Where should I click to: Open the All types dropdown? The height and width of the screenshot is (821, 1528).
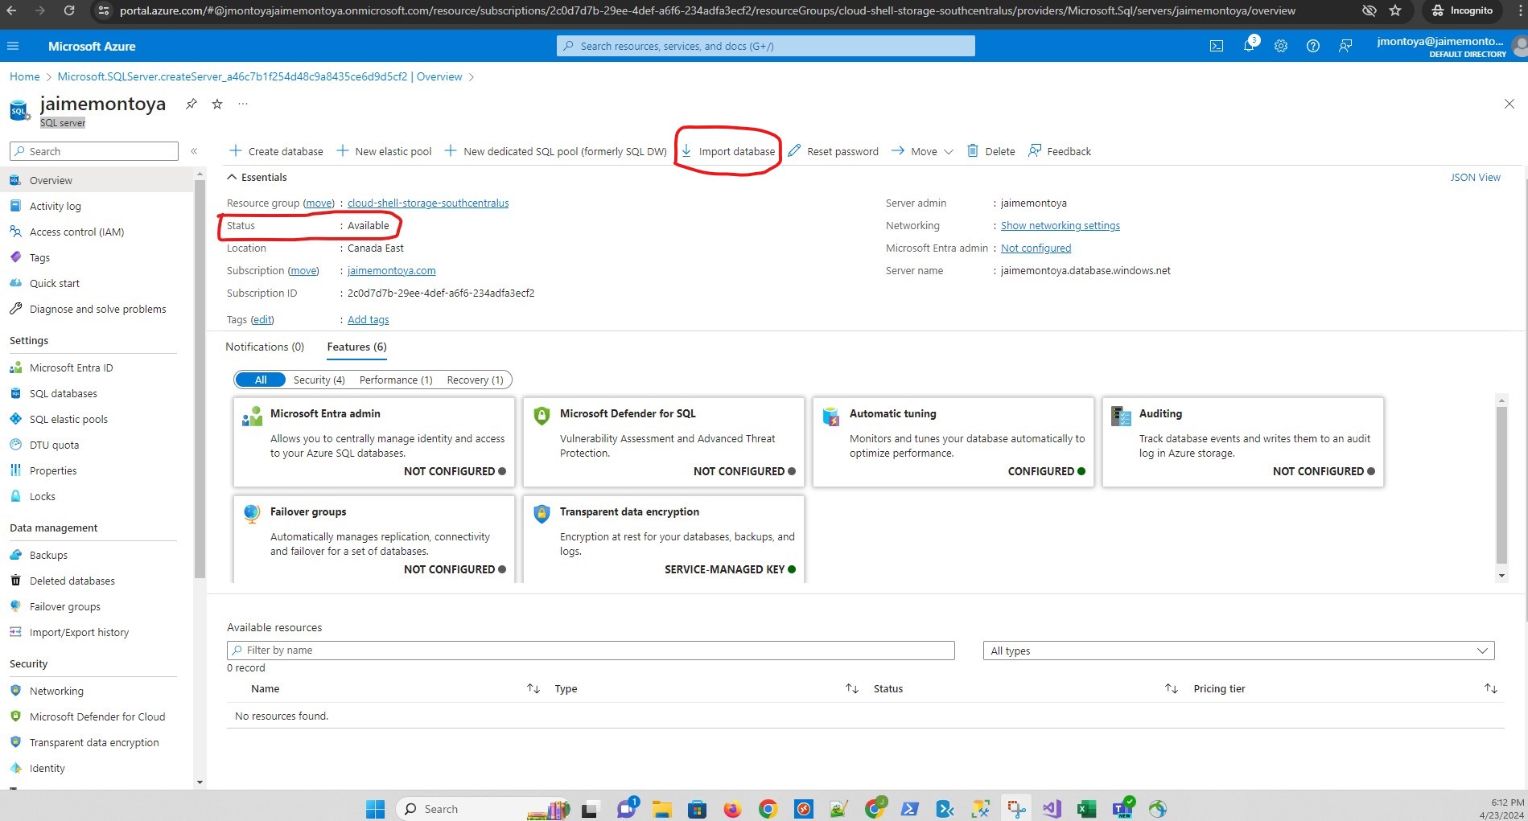pos(1238,651)
